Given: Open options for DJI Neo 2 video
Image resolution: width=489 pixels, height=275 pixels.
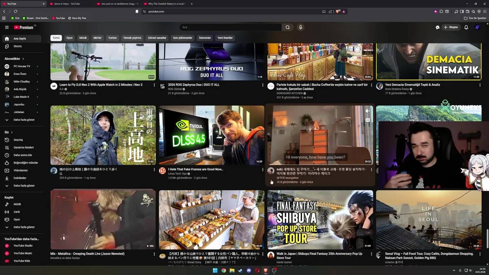Looking at the screenshot, I should 154,85.
